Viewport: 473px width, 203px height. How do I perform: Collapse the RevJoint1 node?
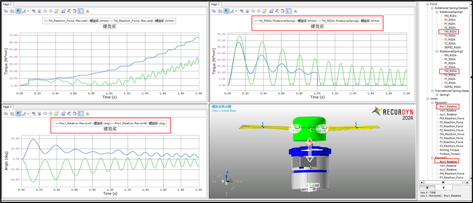coord(432,103)
